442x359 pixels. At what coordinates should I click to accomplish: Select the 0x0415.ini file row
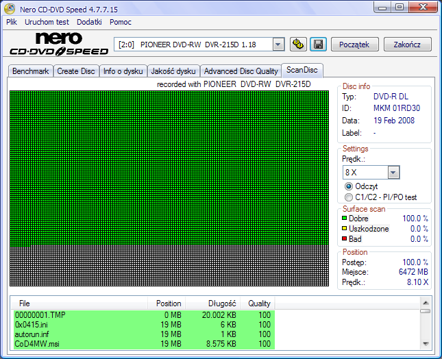144,324
